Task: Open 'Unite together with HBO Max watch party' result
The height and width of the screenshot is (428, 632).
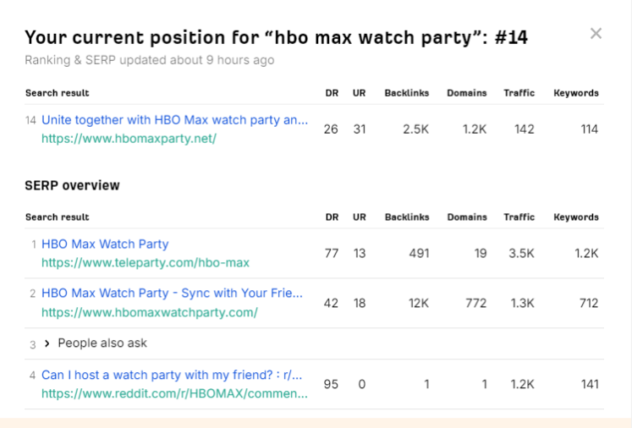Action: point(174,120)
